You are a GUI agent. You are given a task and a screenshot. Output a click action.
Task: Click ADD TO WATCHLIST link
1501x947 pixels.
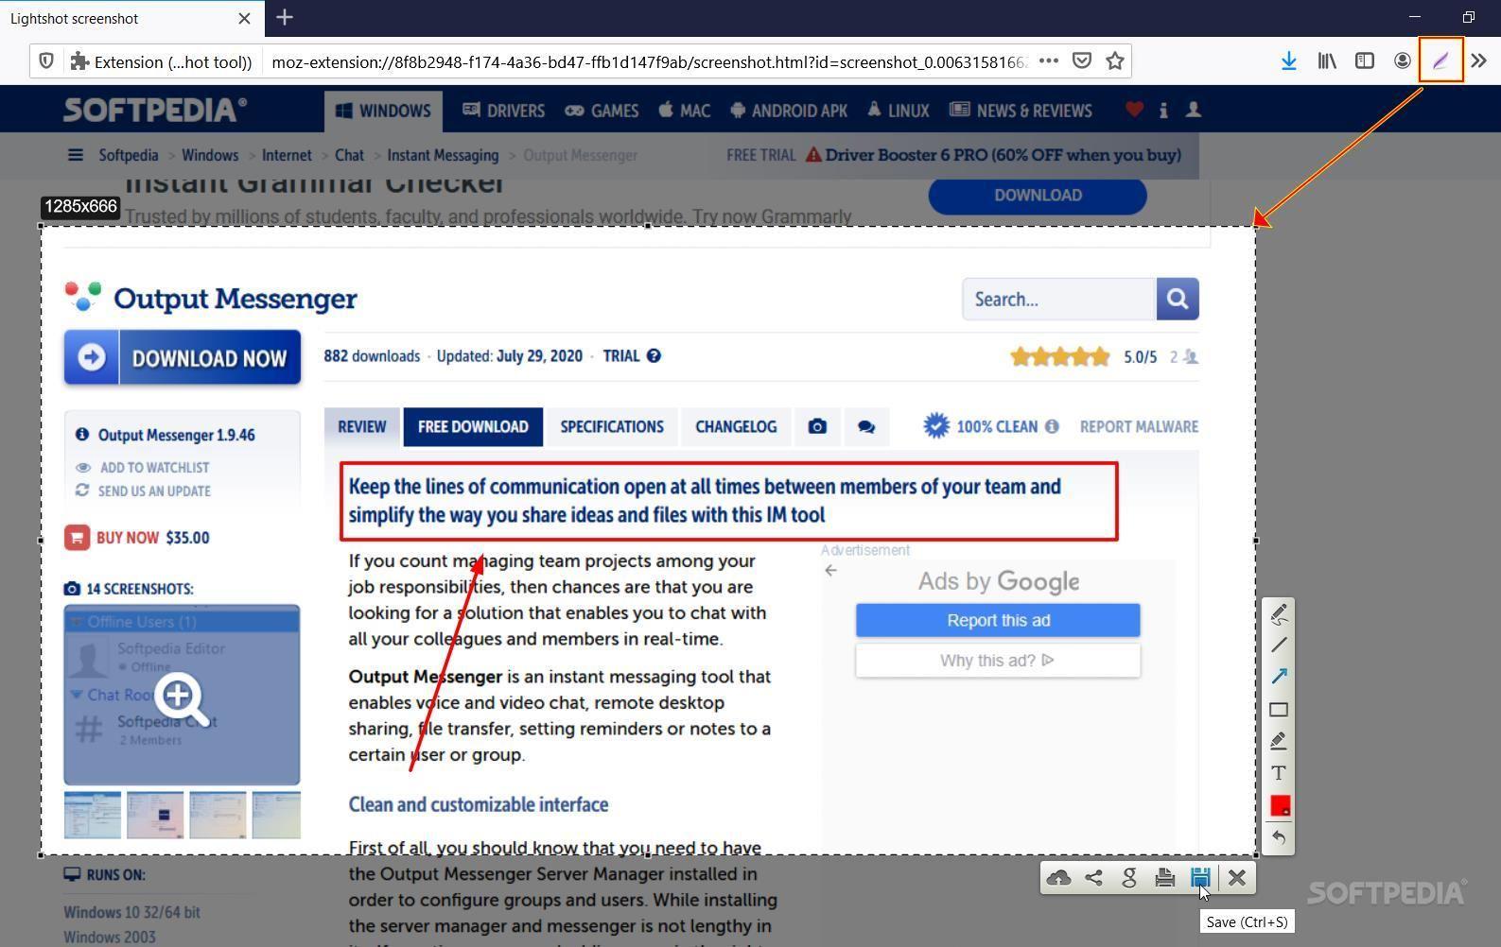144,468
